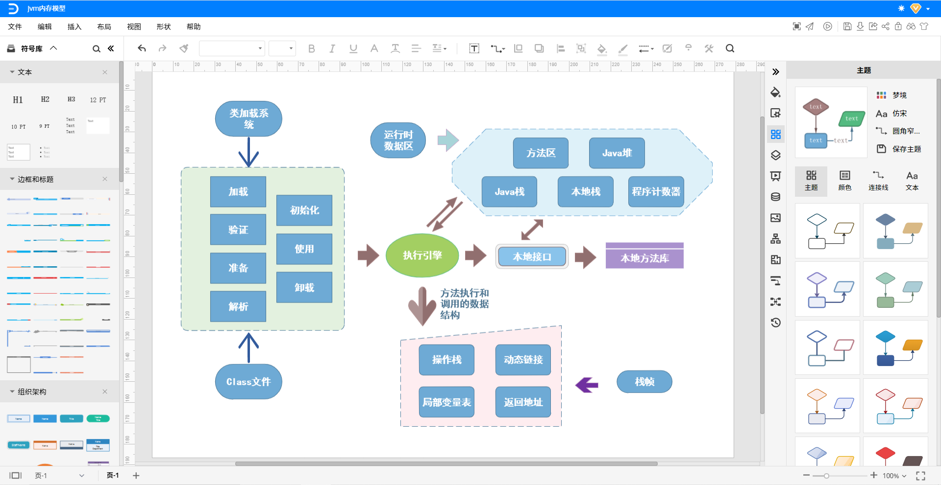Select the text box tool

(474, 48)
